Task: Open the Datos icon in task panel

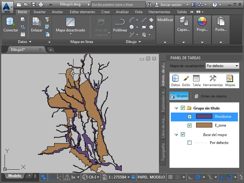Action: tap(176, 81)
